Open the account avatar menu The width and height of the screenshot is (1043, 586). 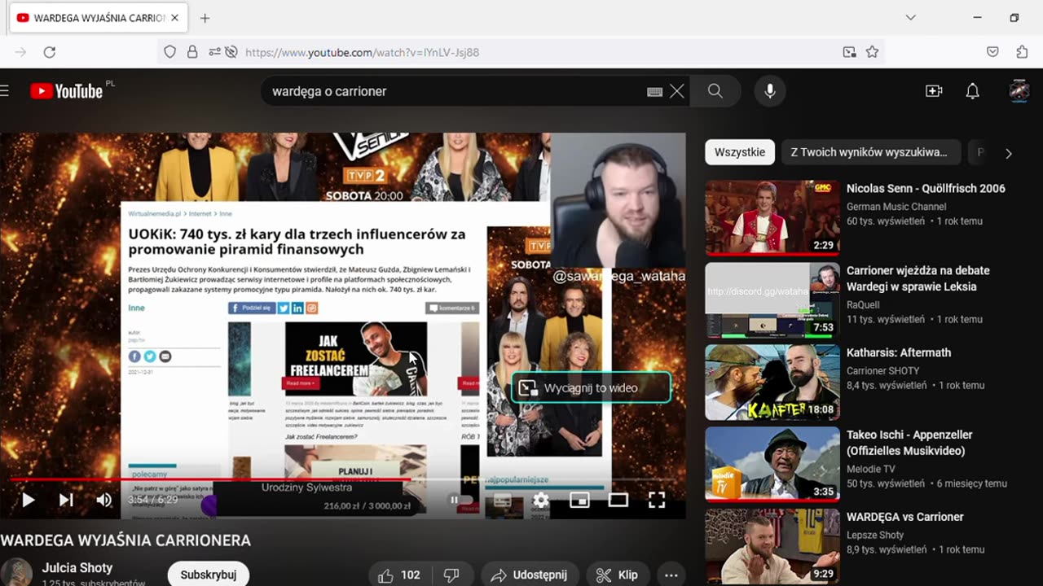coord(1019,91)
